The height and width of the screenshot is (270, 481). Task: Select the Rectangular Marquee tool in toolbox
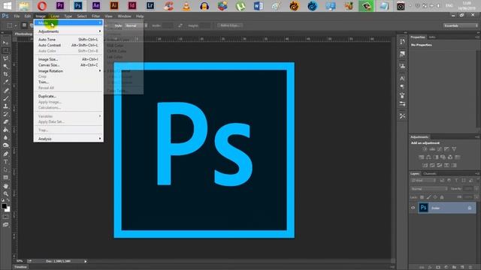[x=5, y=50]
